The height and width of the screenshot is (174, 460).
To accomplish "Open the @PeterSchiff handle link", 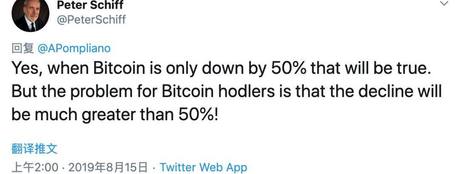I will pos(91,20).
